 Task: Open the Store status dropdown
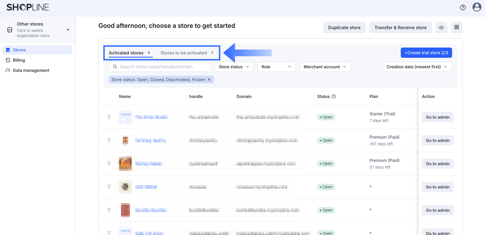[x=234, y=67]
